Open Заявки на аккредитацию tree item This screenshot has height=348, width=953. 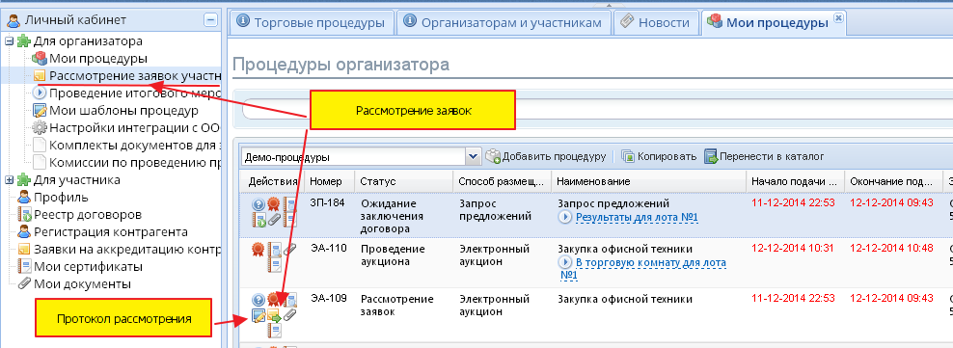coord(126,249)
